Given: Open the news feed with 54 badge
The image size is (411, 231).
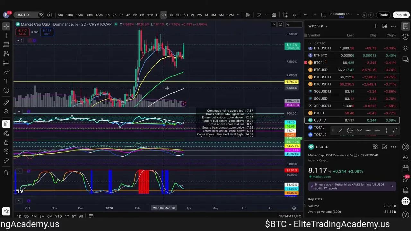Looking at the screenshot, I should point(406,179).
